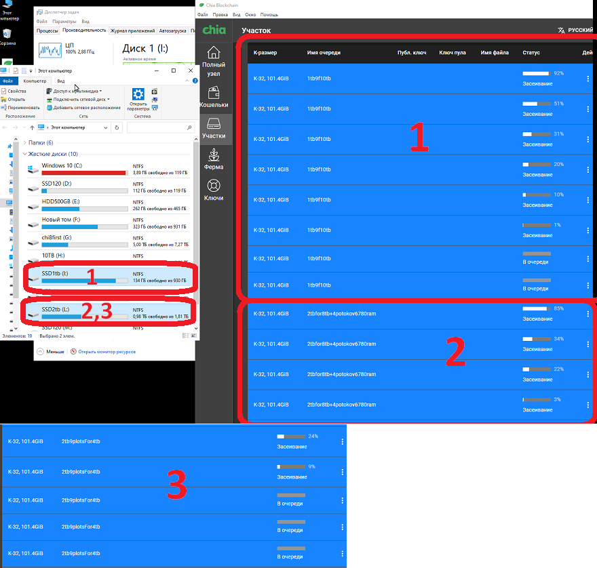Open actions menu for the 34% plot

[x=588, y=344]
